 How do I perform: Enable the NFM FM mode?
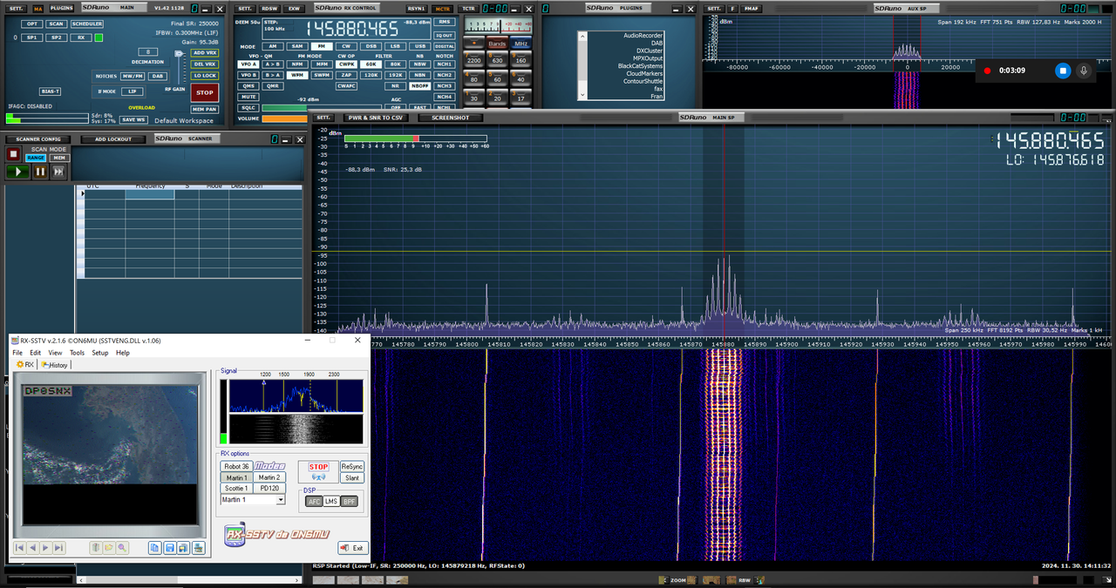[x=297, y=64]
